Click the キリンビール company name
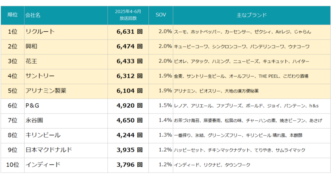Screen dimensions: 331x179 click(x=43, y=135)
